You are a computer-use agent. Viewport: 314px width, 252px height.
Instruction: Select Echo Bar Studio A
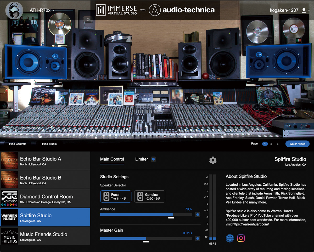pos(45,161)
